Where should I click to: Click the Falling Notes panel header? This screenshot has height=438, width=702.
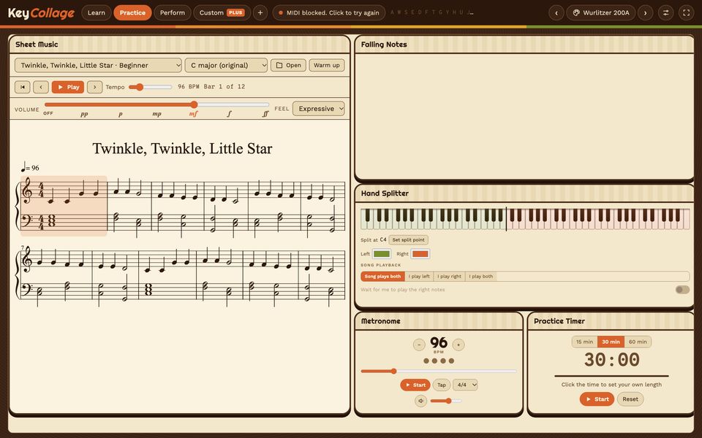524,45
